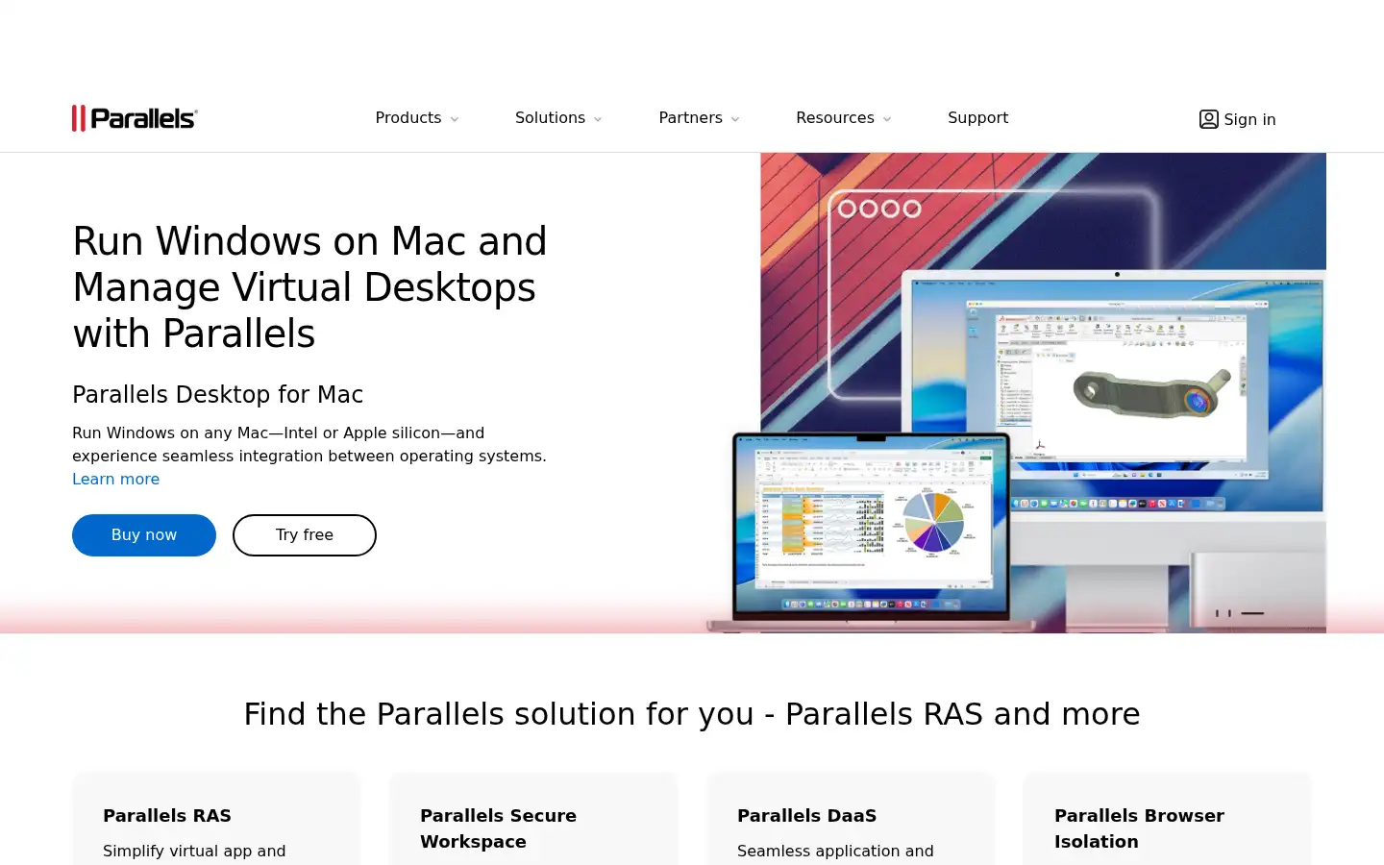Expand the Resources dropdown chevron
The height and width of the screenshot is (865, 1384).
tap(887, 119)
